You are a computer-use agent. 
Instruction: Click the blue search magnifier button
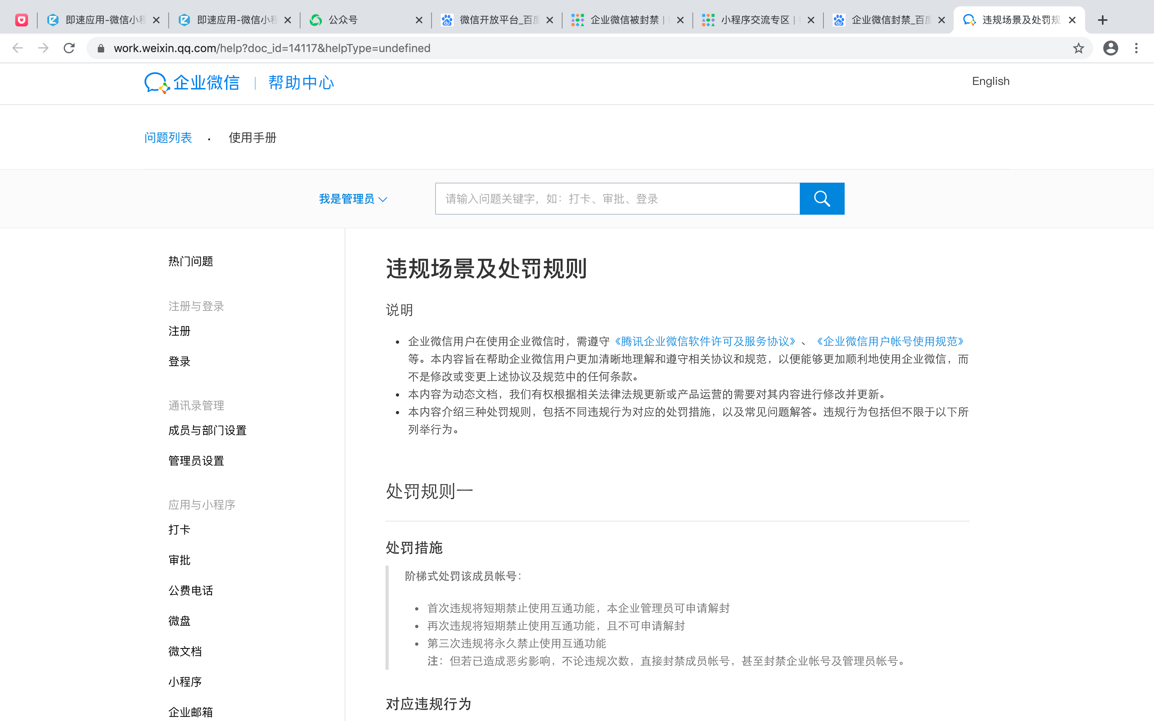pos(821,198)
